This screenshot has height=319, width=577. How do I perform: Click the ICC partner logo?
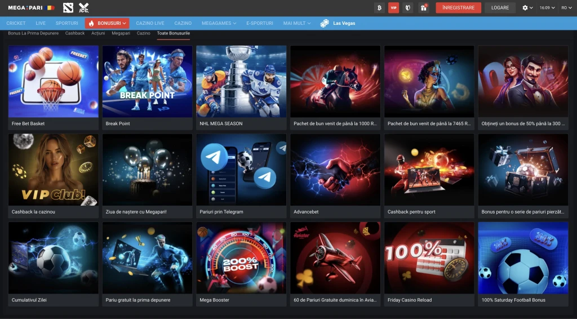tap(84, 8)
